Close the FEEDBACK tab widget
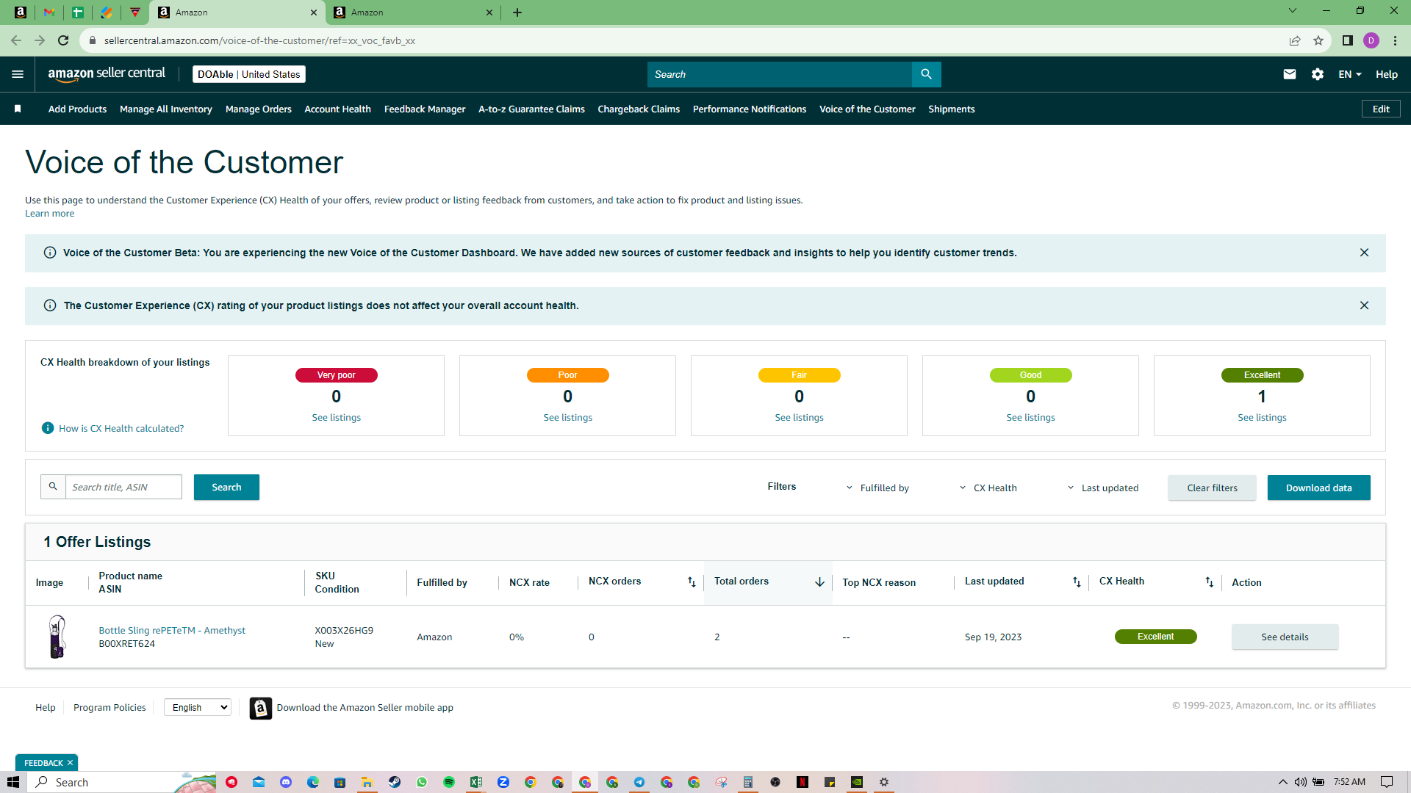1411x793 pixels. [71, 763]
